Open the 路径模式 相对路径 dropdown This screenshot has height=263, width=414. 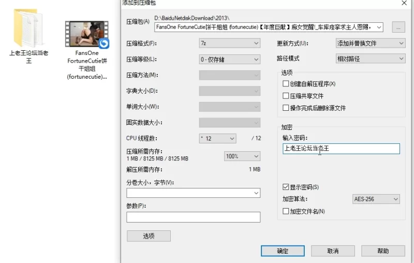[x=371, y=59]
